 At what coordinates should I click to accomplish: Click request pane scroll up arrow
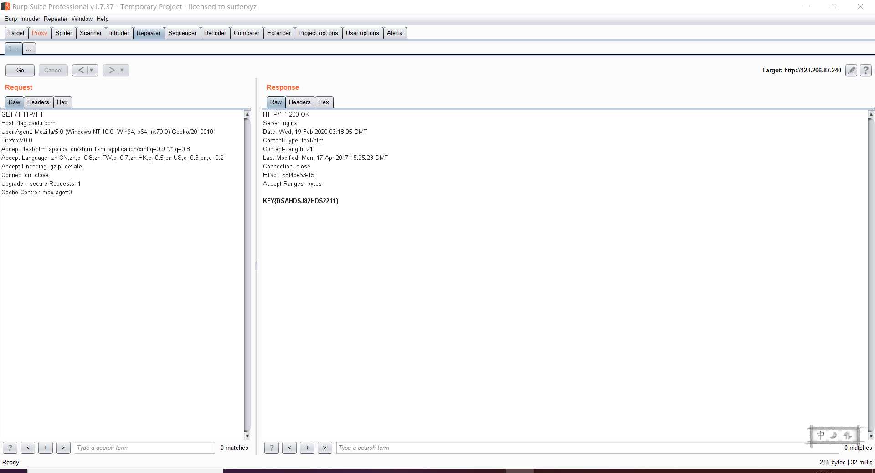(x=247, y=114)
